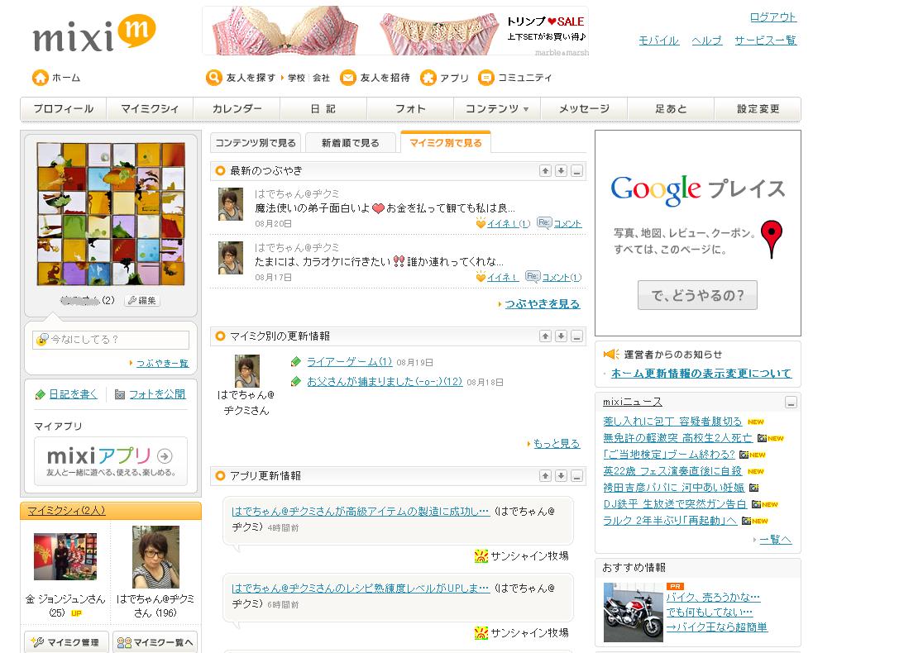Screen dimensions: 923x653
Task: Open the コミュニティ icon
Action: pyautogui.click(x=486, y=78)
